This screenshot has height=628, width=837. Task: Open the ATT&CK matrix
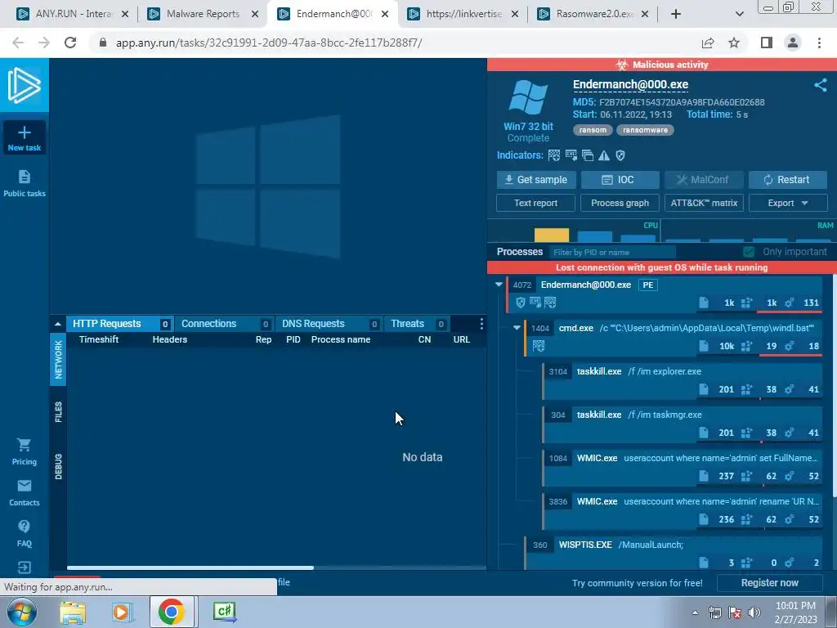(x=704, y=203)
